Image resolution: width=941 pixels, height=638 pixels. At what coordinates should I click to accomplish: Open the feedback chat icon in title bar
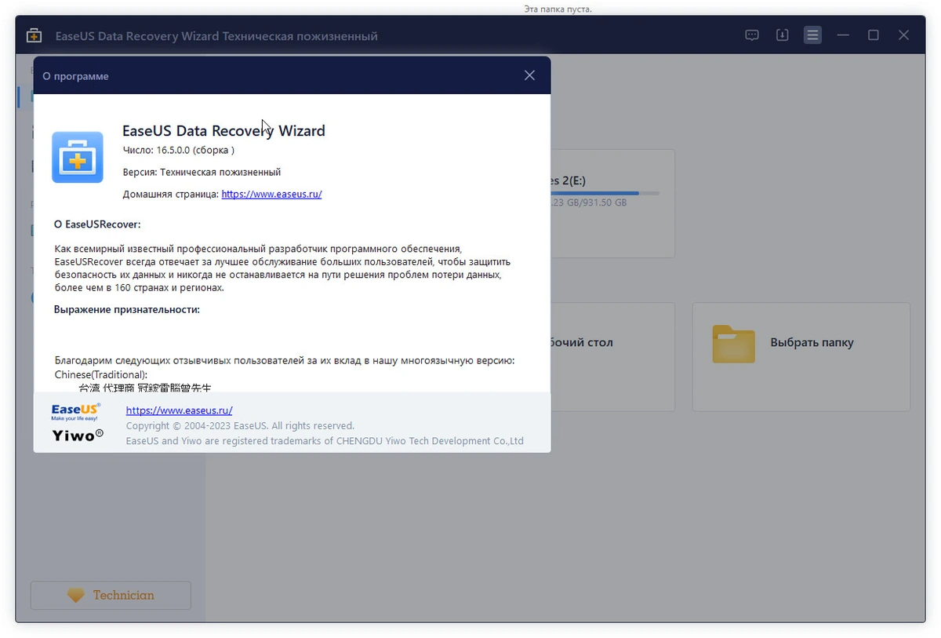[752, 35]
